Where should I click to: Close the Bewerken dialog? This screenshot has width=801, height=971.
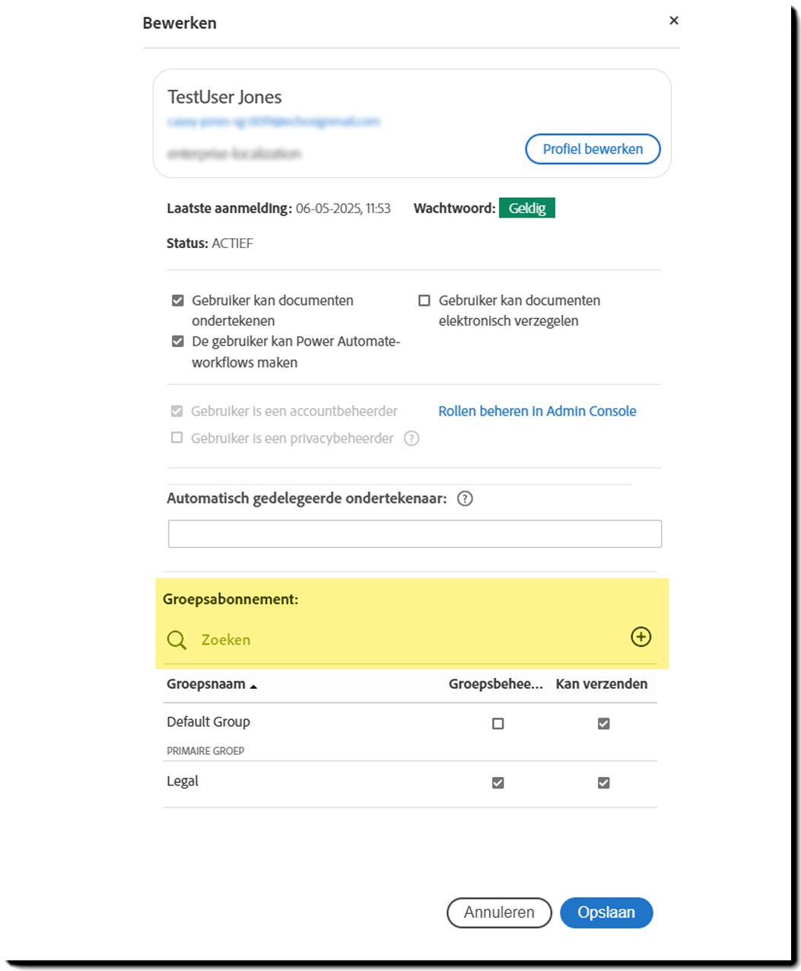[673, 21]
